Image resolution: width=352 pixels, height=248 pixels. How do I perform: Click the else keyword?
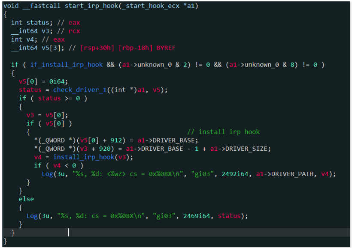tap(26, 199)
